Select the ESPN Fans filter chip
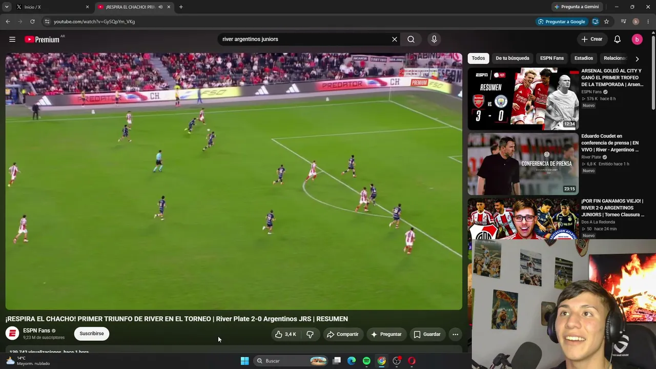The width and height of the screenshot is (656, 369). tap(552, 58)
